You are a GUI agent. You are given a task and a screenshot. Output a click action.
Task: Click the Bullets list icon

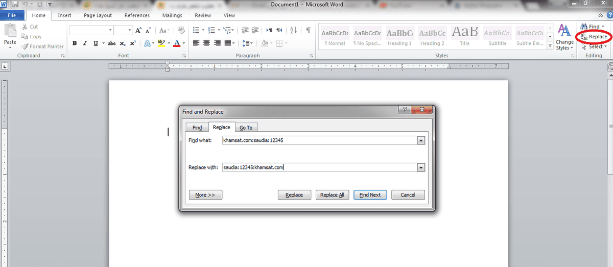tap(196, 30)
